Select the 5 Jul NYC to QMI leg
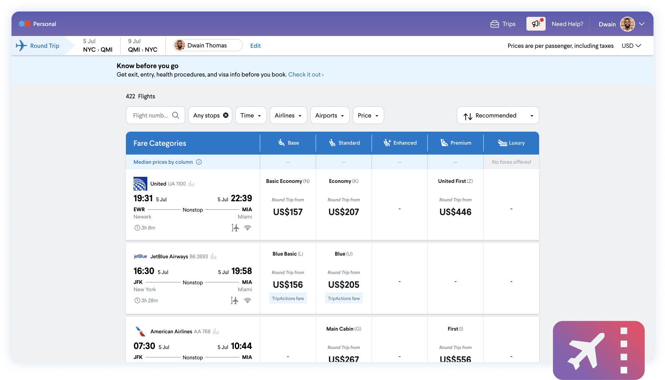 point(98,46)
